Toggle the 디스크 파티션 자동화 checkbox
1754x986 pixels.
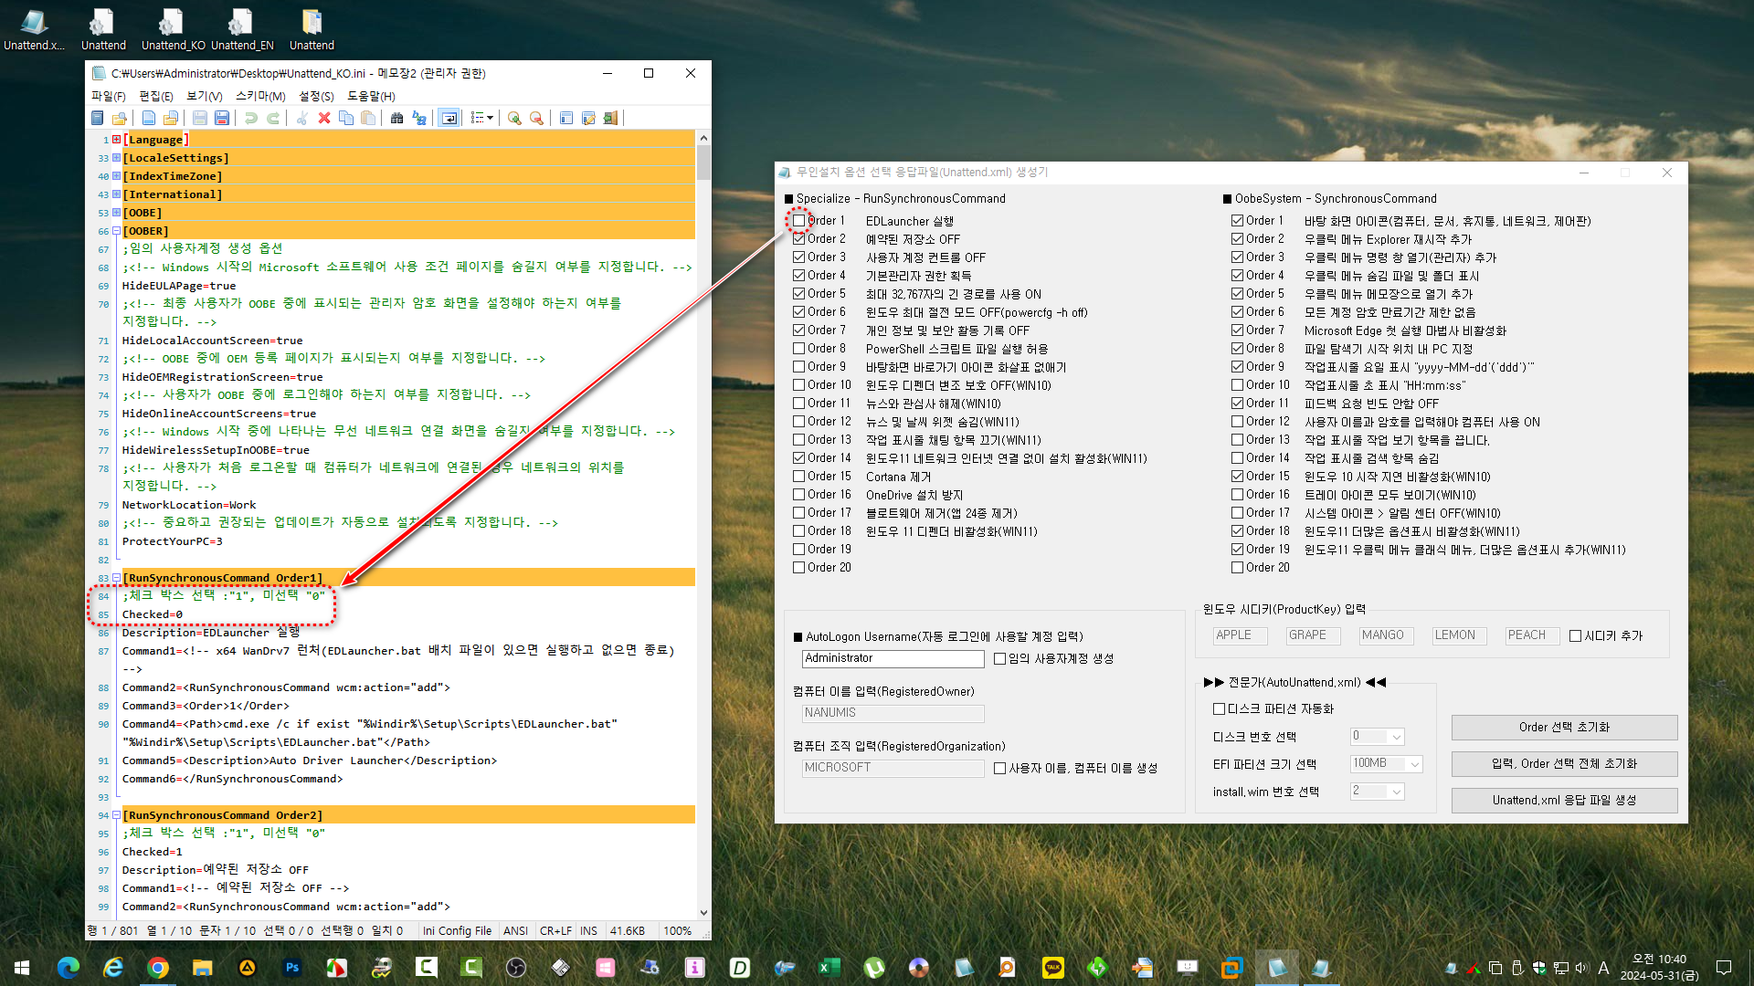point(1219,708)
